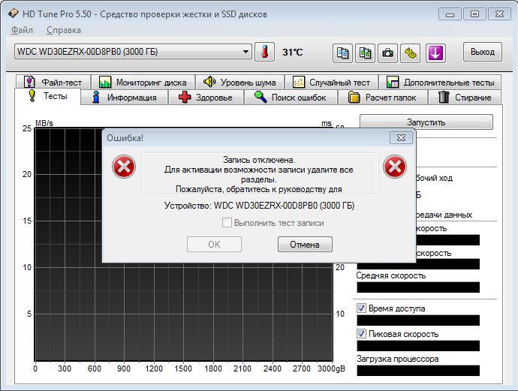This screenshot has width=518, height=391.
Task: Click the left red error icon in dialog
Action: coord(124,167)
